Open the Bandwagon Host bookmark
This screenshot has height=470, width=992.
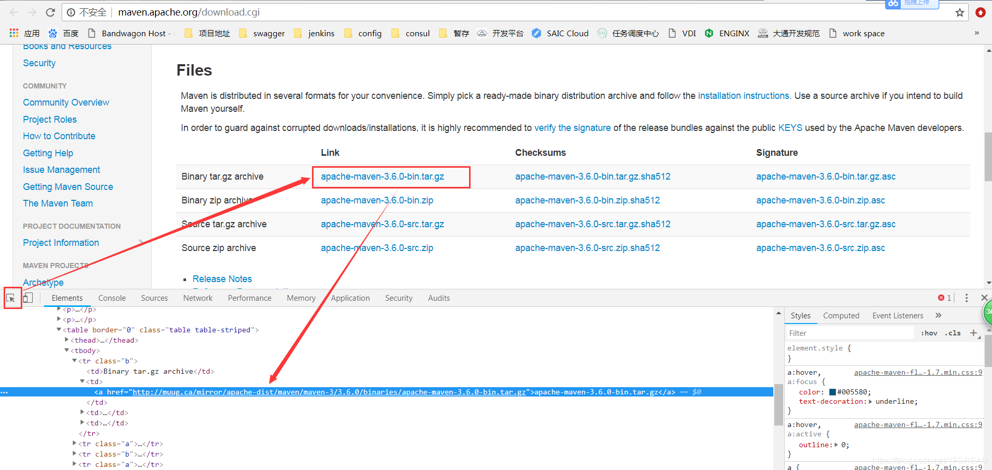pyautogui.click(x=129, y=33)
